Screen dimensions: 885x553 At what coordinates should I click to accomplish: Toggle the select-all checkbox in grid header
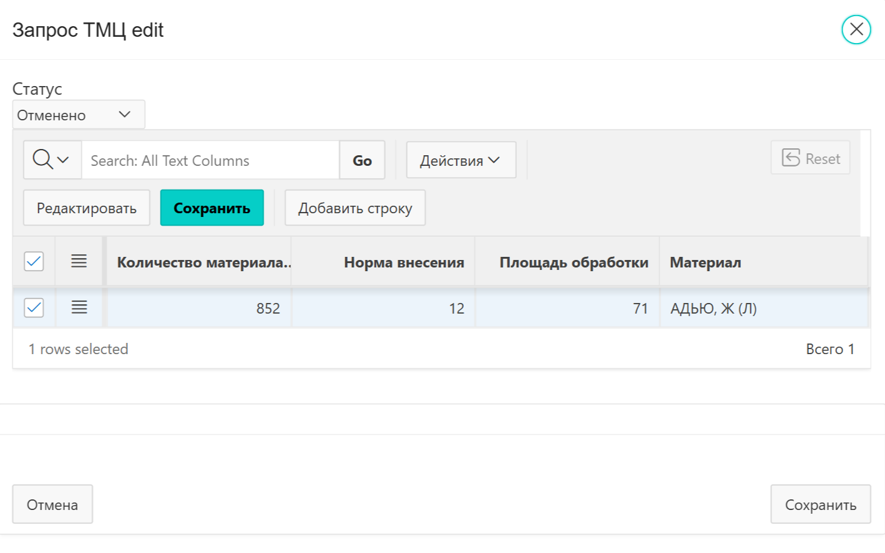[x=34, y=261]
